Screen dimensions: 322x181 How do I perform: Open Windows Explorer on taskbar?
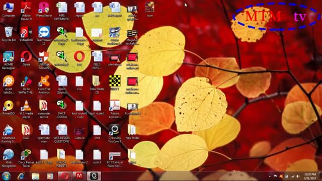point(35,176)
